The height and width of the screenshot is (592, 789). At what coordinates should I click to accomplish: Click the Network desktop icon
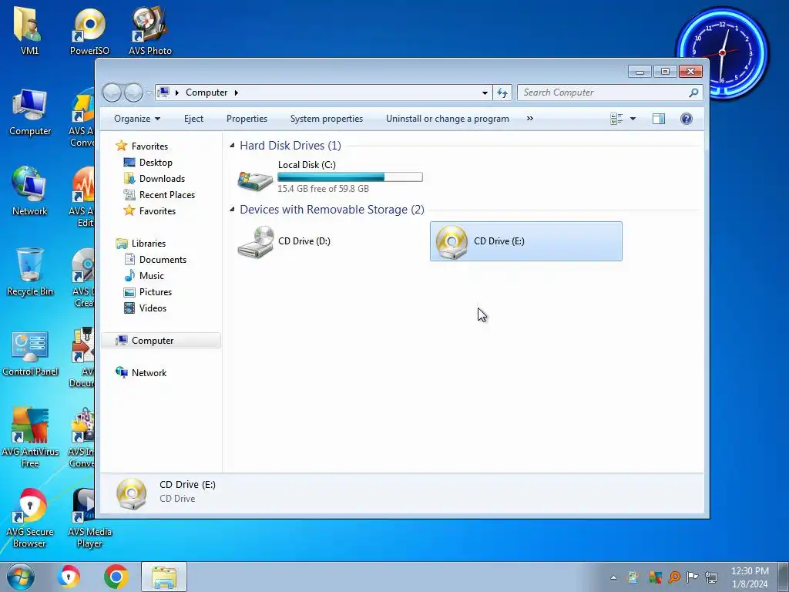click(x=30, y=191)
